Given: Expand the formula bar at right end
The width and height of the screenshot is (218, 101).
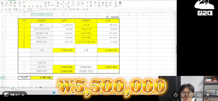Looking at the screenshot, I should point(175,11).
